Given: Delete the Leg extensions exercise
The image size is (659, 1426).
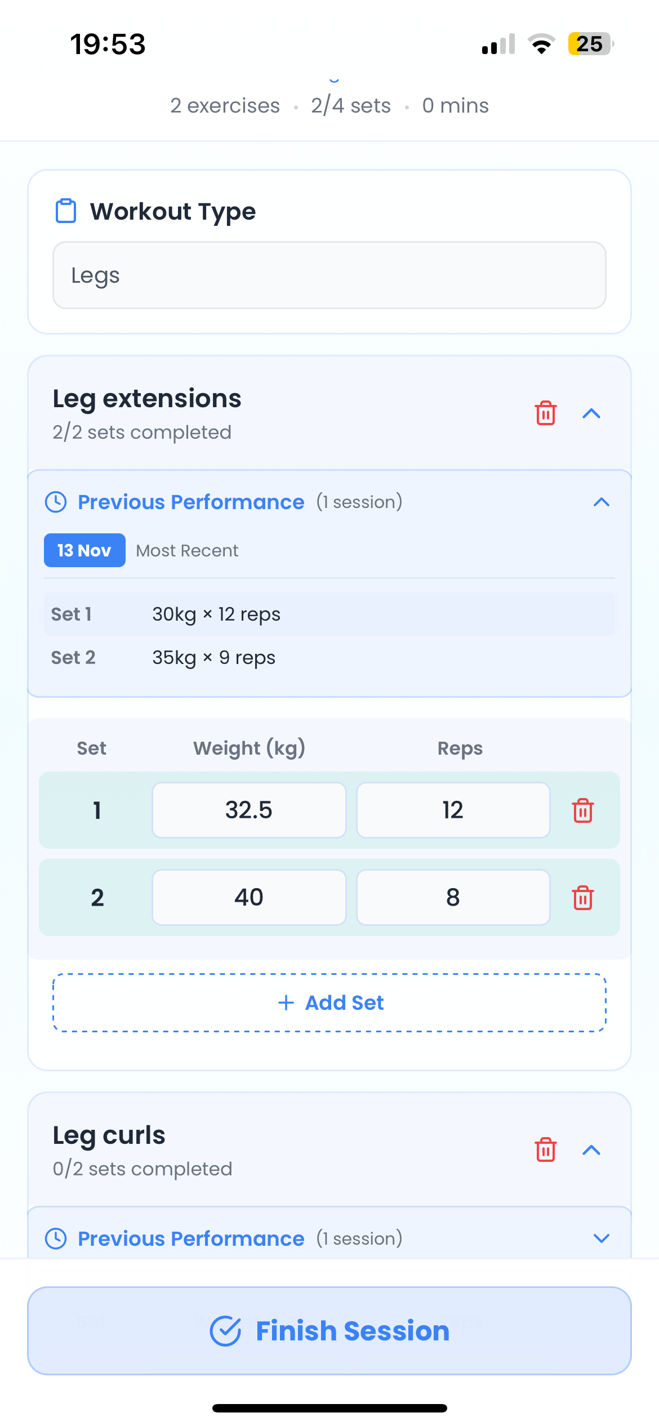Looking at the screenshot, I should point(545,413).
